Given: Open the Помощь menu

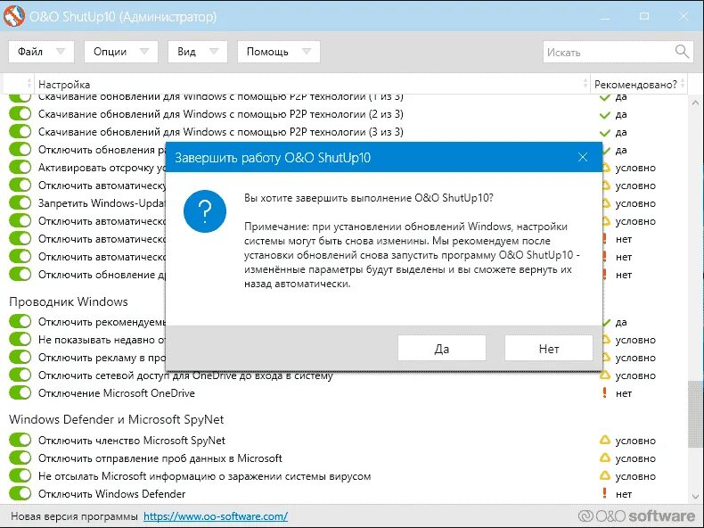Looking at the screenshot, I should click(x=278, y=52).
